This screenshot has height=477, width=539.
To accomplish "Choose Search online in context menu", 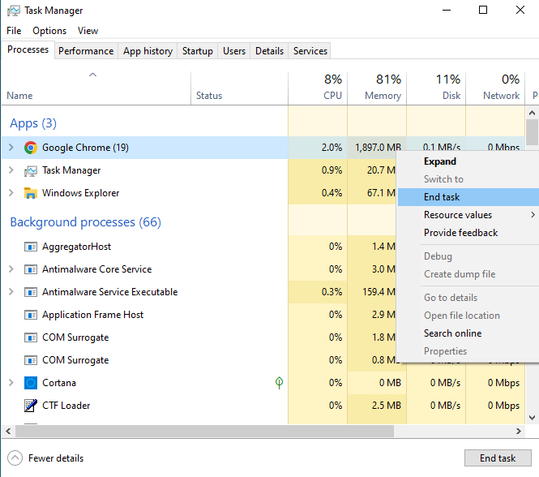I will click(x=468, y=333).
